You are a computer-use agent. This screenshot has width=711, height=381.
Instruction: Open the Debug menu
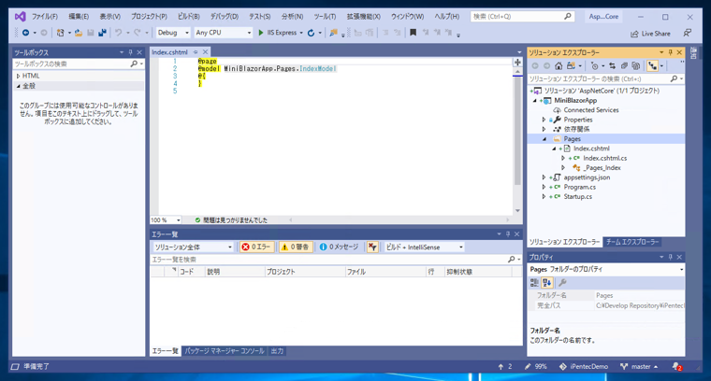coord(225,17)
